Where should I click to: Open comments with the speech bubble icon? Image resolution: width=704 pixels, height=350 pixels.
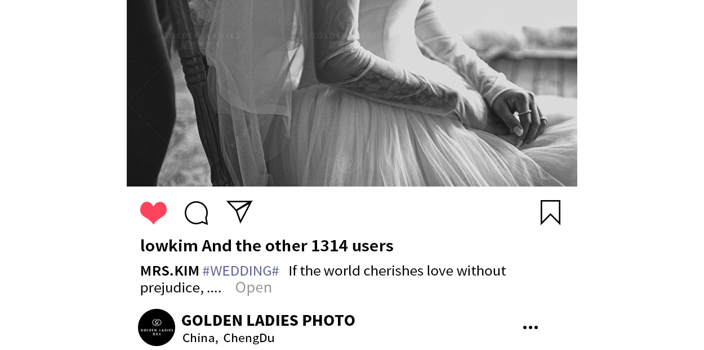pos(197,213)
